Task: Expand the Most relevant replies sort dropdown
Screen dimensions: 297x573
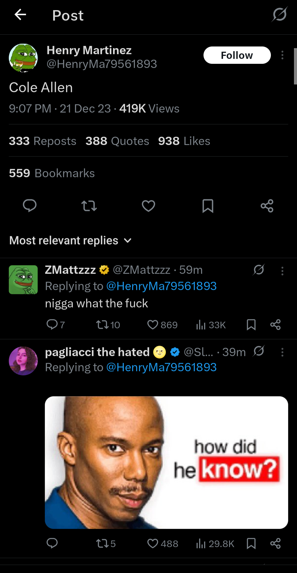Action: 71,241
